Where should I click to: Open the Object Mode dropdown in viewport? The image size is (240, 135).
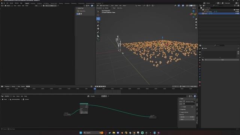pyautogui.click(x=105, y=6)
